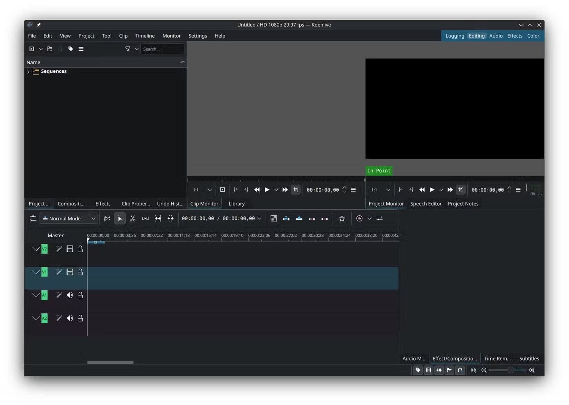This screenshot has width=569, height=405.
Task: Click the timeline preview render icon
Action: point(359,218)
